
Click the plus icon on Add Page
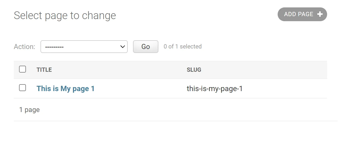tap(320, 14)
